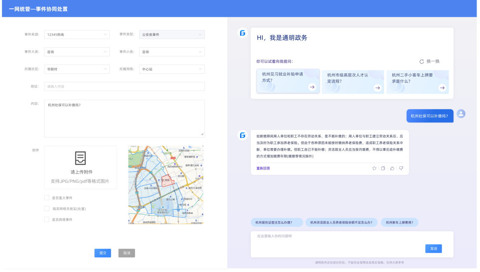Viewport: 480px width, 272px height.
Task: Click the upload attachment document icon
Action: pos(80,158)
